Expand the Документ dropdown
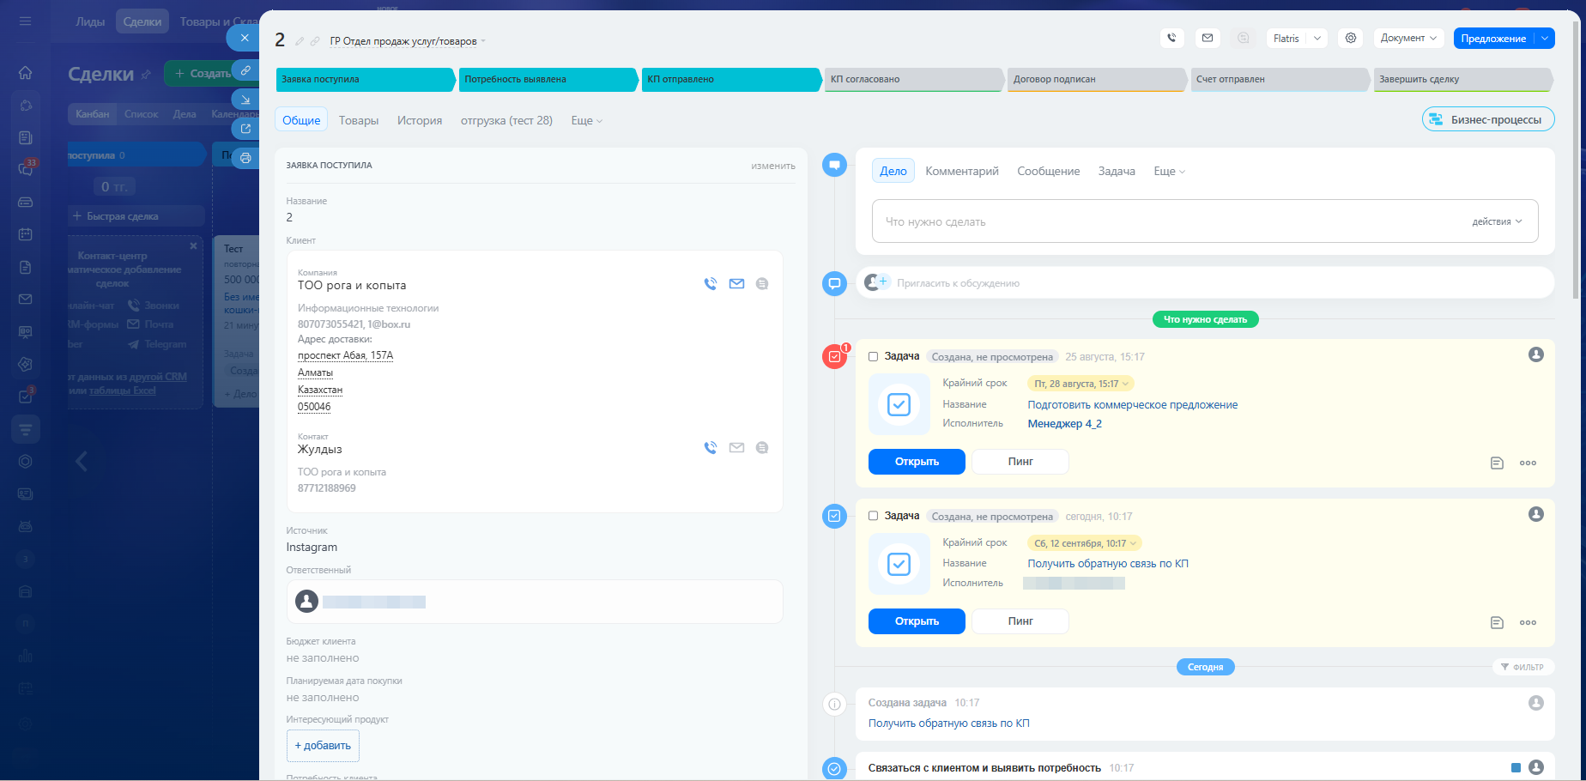Screen dimensions: 1586x781 [x=1408, y=38]
